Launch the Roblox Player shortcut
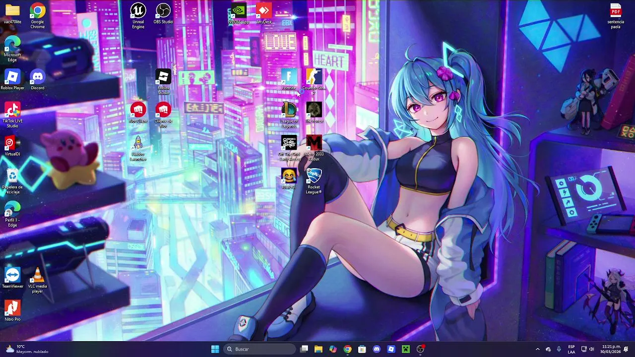This screenshot has height=357, width=635. (x=12, y=80)
